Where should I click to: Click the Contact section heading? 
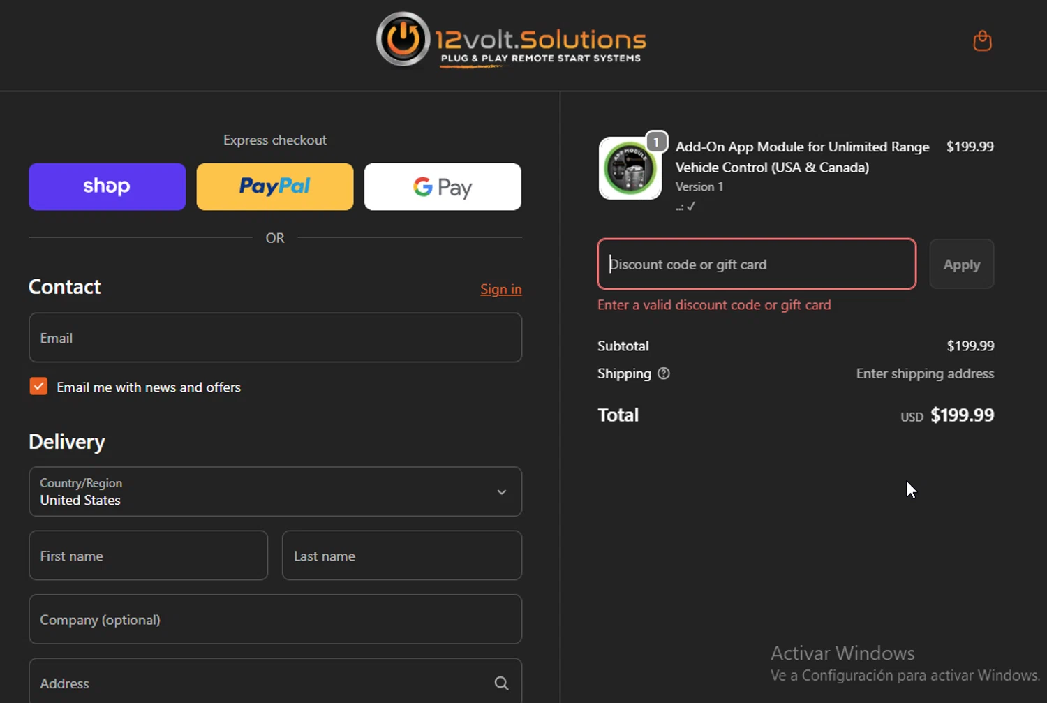coord(64,287)
